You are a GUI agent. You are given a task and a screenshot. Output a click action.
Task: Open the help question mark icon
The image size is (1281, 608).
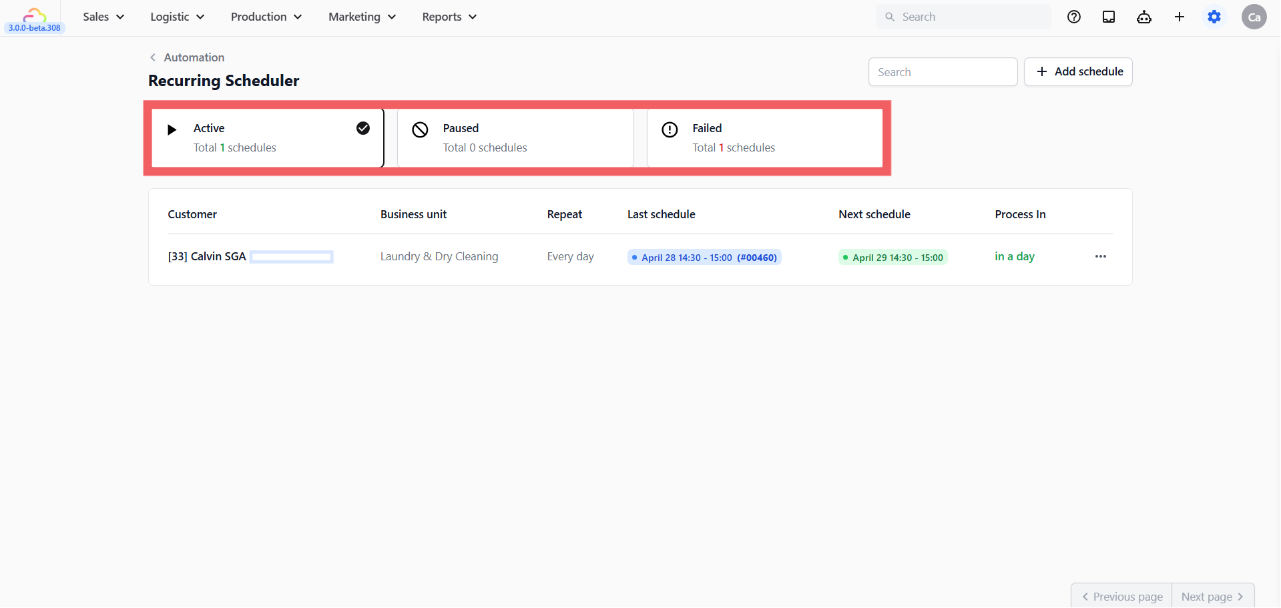point(1073,17)
